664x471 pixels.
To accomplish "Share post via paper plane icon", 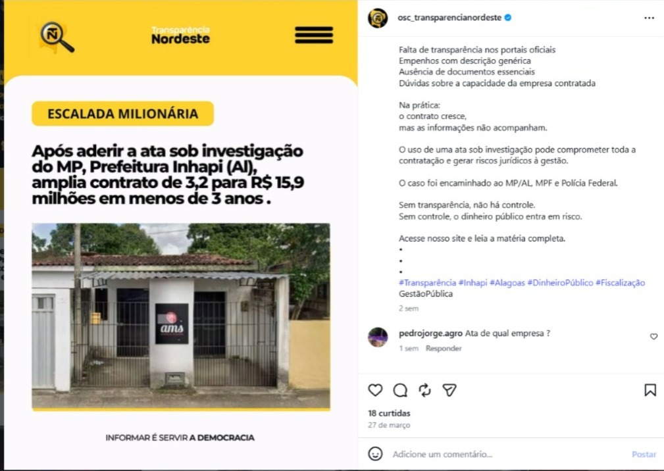I will [x=449, y=390].
